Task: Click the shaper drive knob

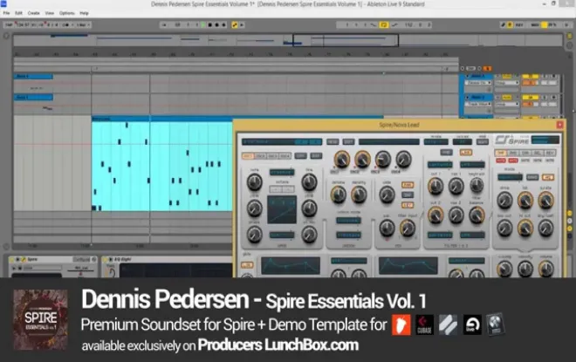Action: coord(504,201)
